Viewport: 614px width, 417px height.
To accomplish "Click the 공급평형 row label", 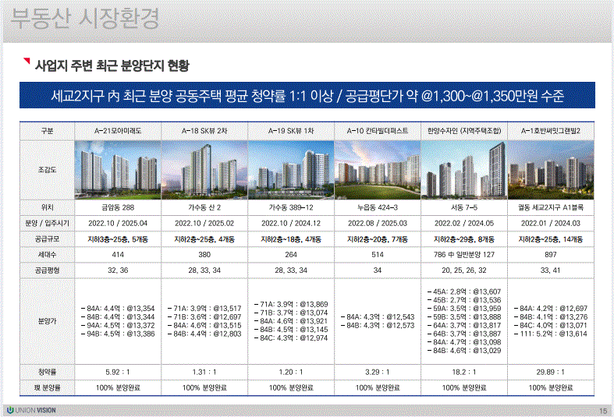I will tap(48, 270).
